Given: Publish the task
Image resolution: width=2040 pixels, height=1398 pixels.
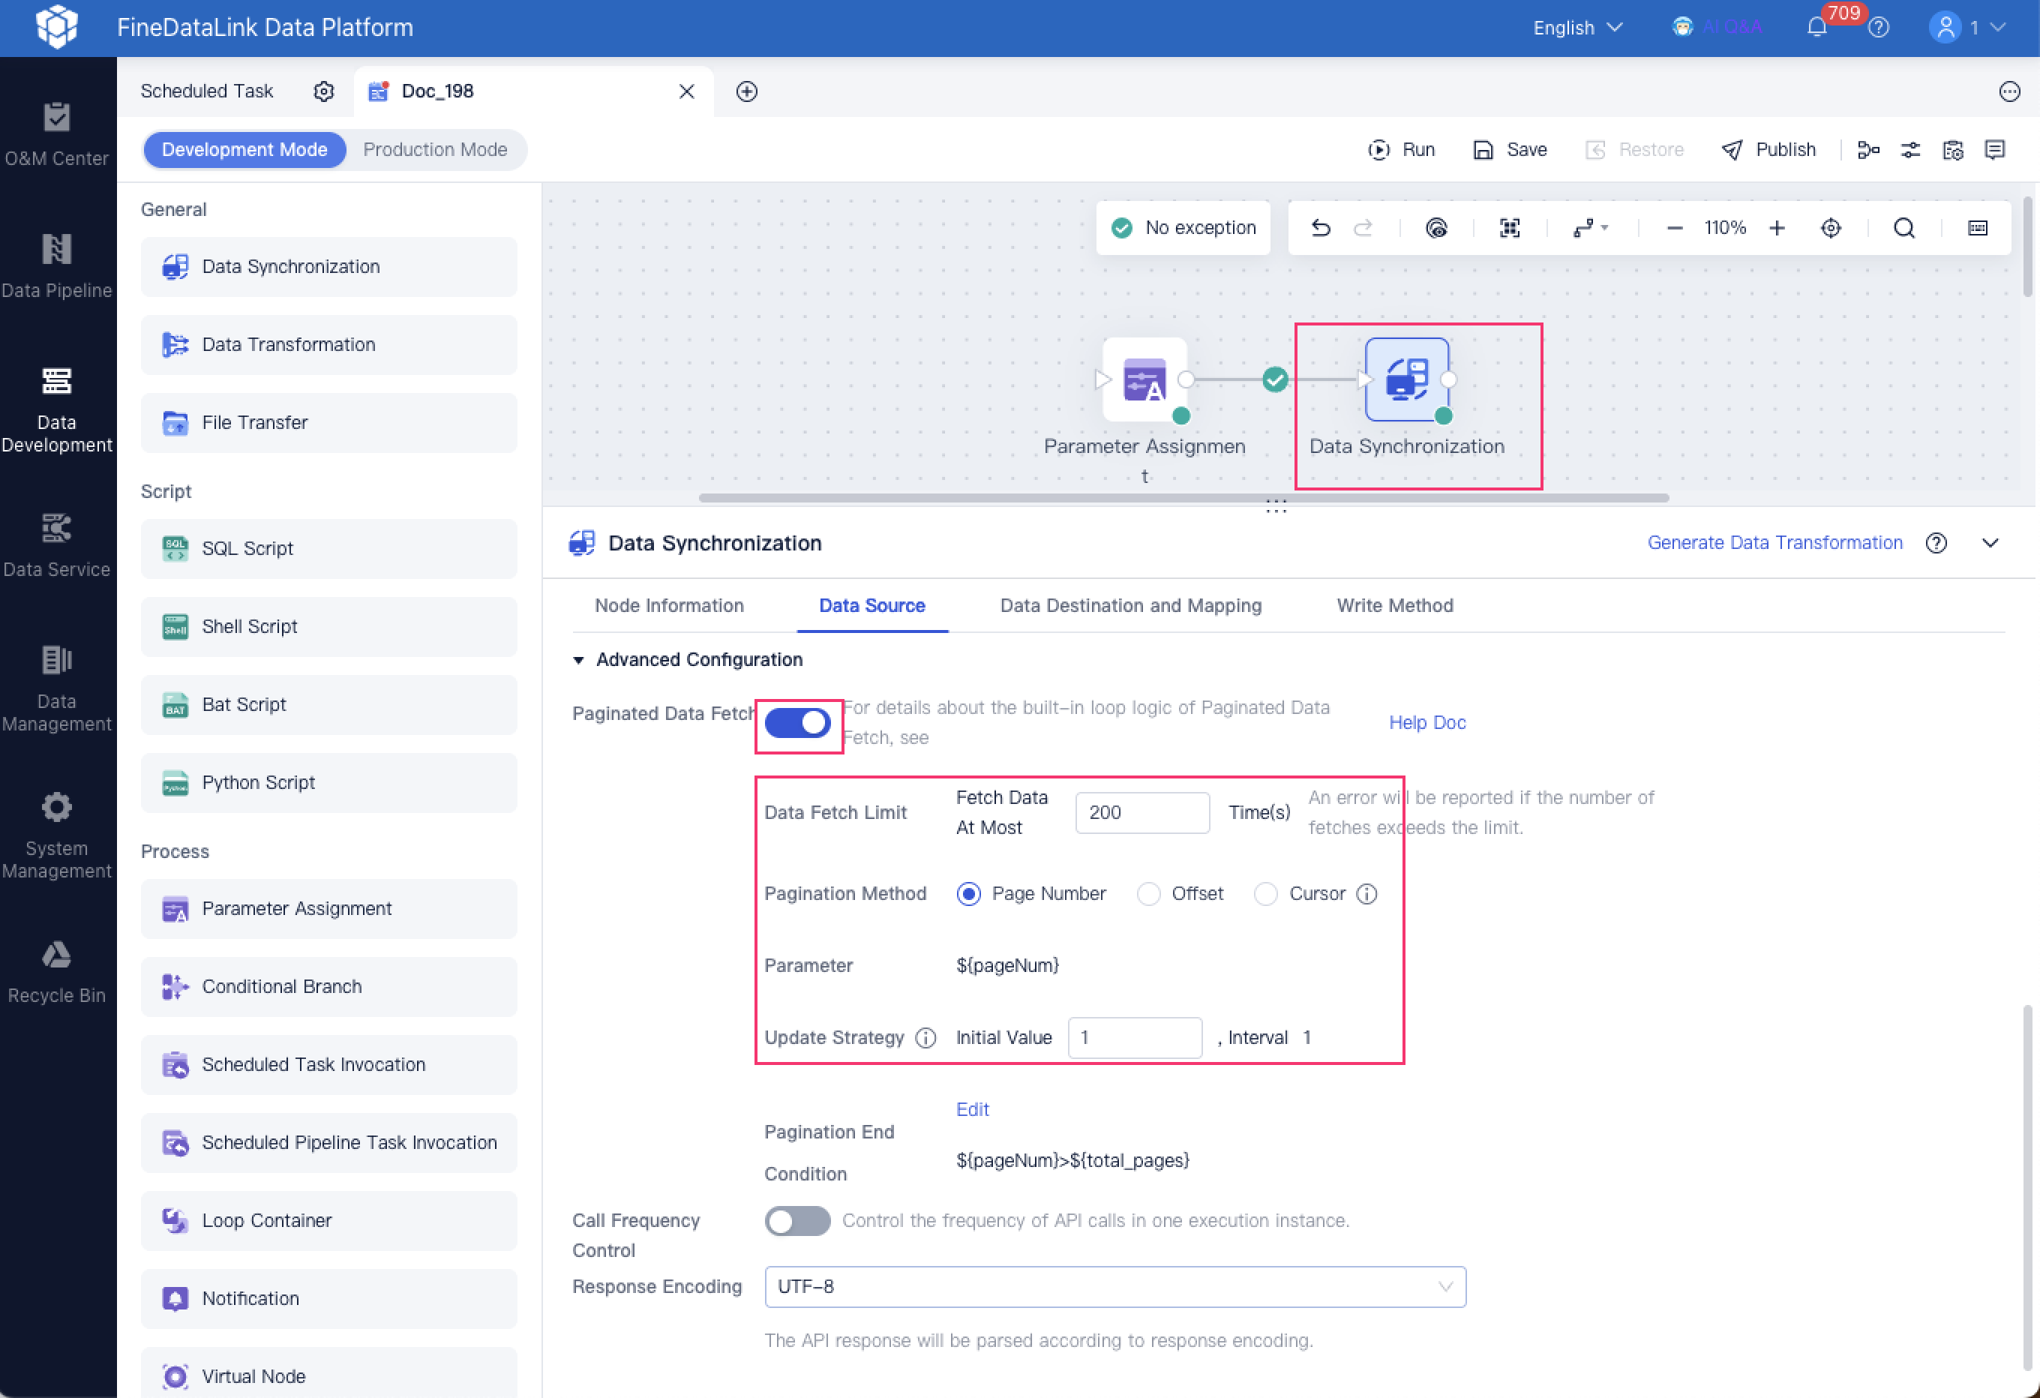Looking at the screenshot, I should (1768, 150).
